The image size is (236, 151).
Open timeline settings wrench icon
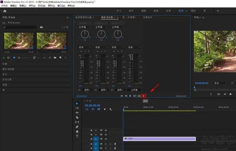pos(110,109)
